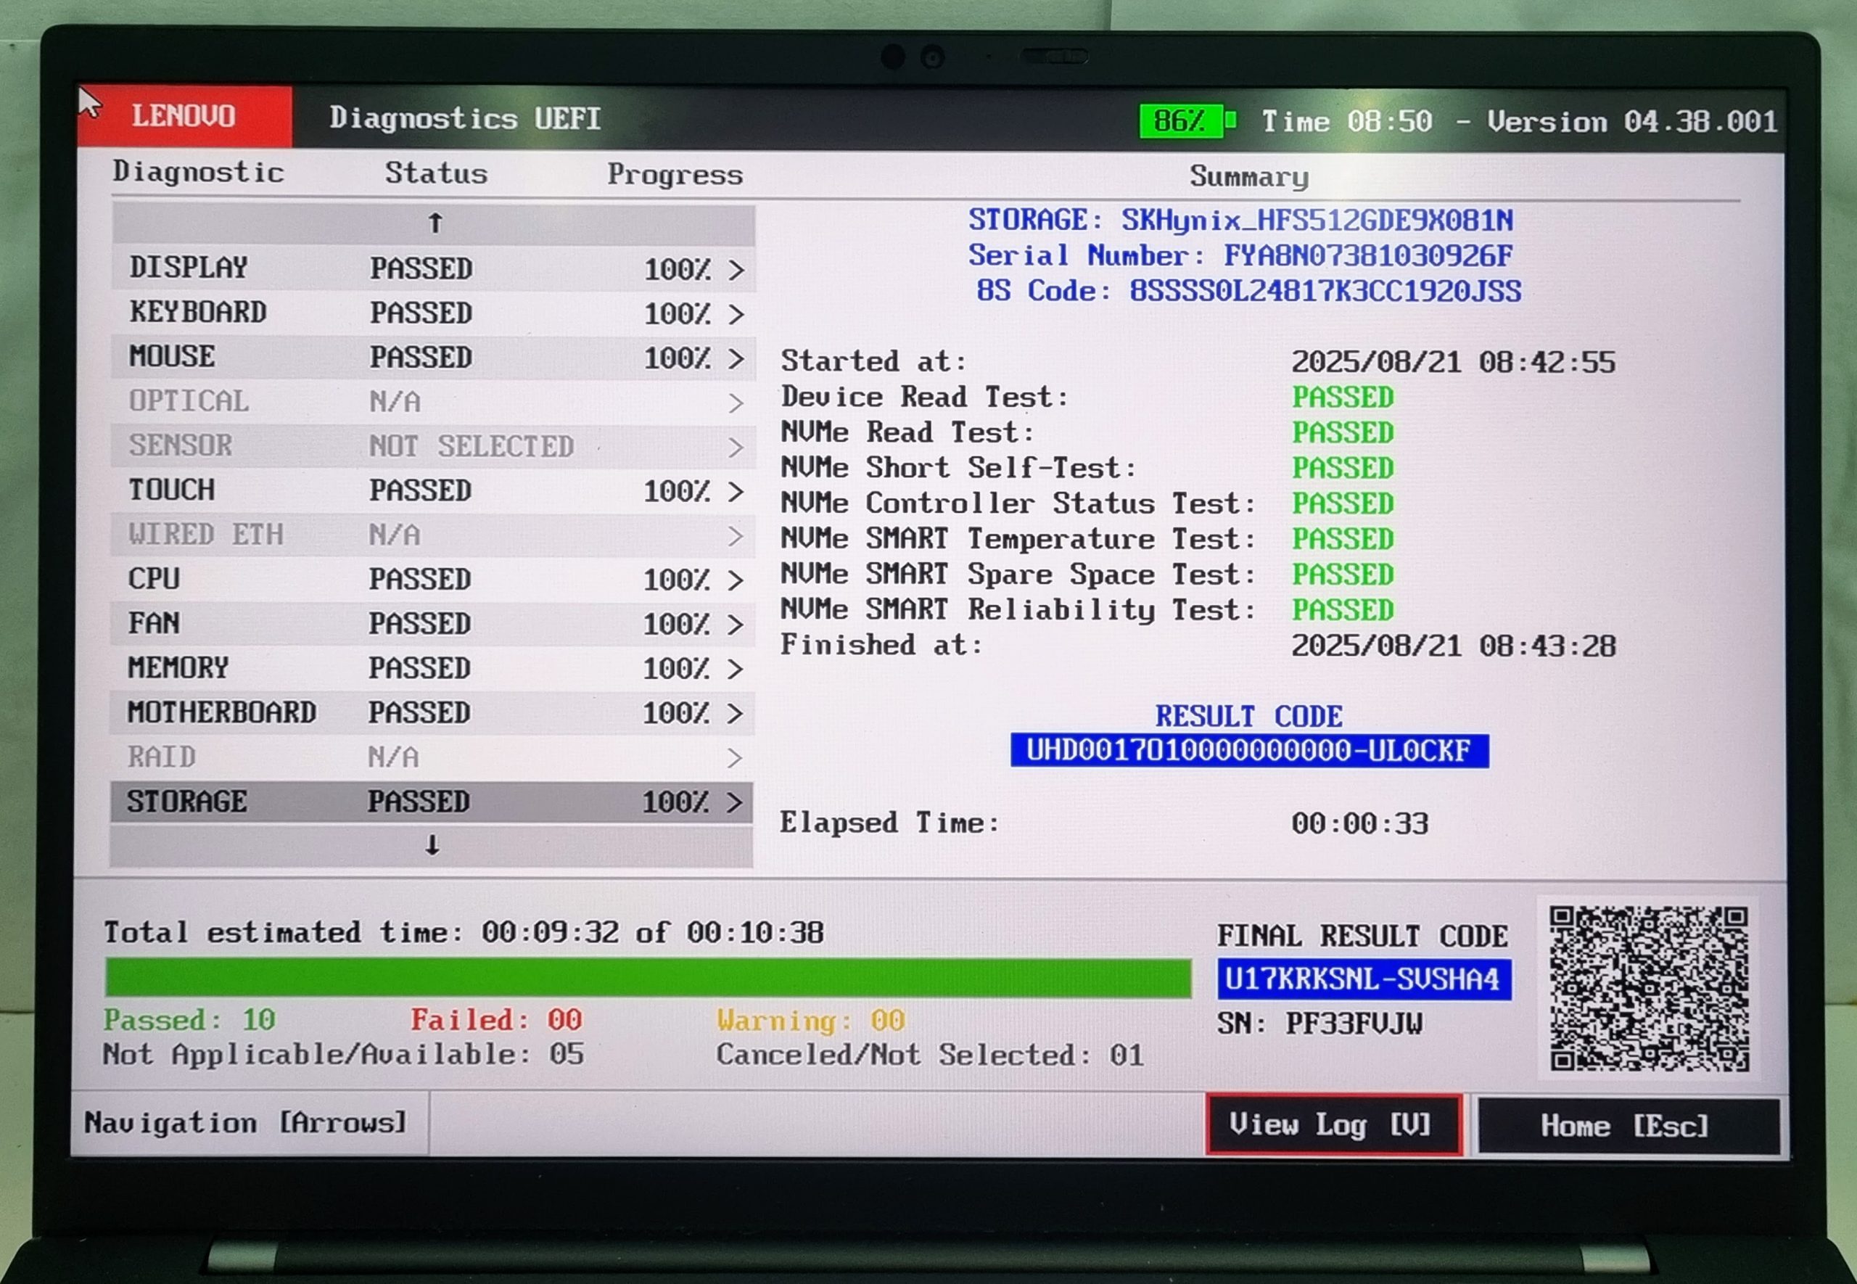1857x1284 pixels.
Task: Click the QR code image
Action: coord(1649,988)
